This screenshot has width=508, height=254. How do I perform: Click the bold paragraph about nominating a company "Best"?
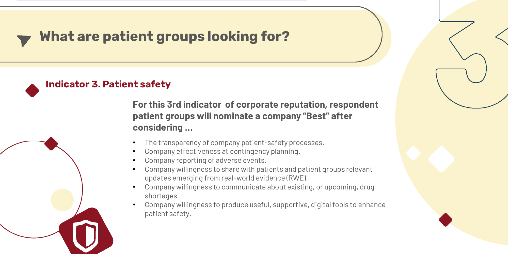pos(256,116)
